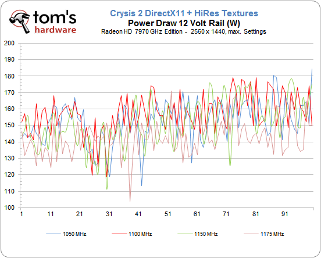321x258 pixels.
Task: Click the 1150 MHz green legend line
Action: [x=185, y=234]
